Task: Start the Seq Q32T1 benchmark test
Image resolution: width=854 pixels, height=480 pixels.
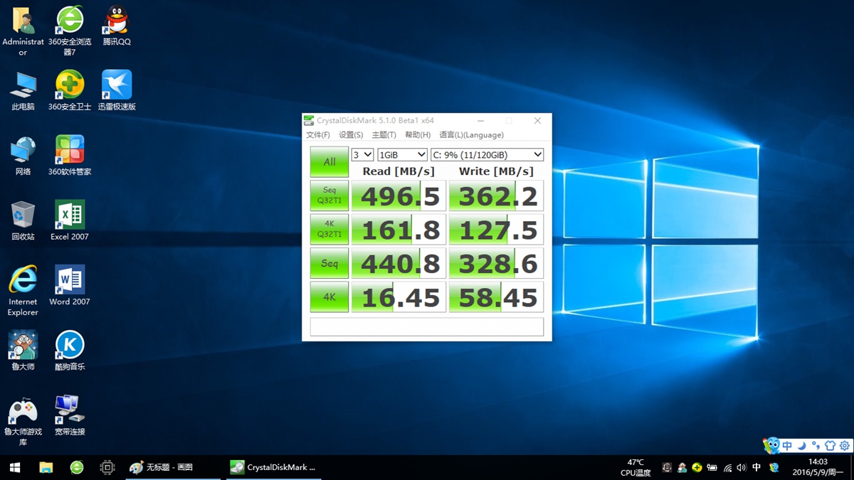Action: tap(329, 196)
